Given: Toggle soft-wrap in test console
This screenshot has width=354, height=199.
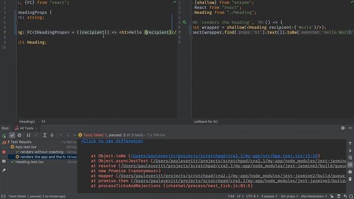Looking at the screenshot, I should [x=350, y=158].
